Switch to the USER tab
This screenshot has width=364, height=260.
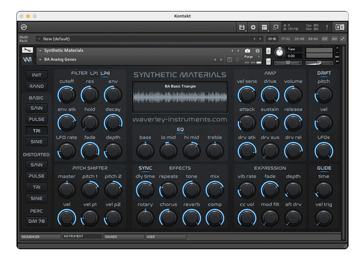click(x=166, y=237)
